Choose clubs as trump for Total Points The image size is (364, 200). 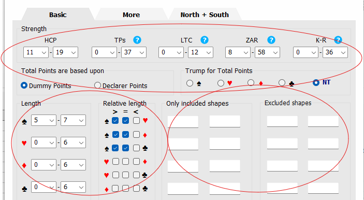click(282, 83)
